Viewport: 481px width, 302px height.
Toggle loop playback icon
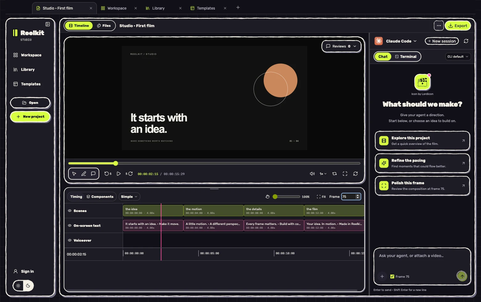point(335,174)
